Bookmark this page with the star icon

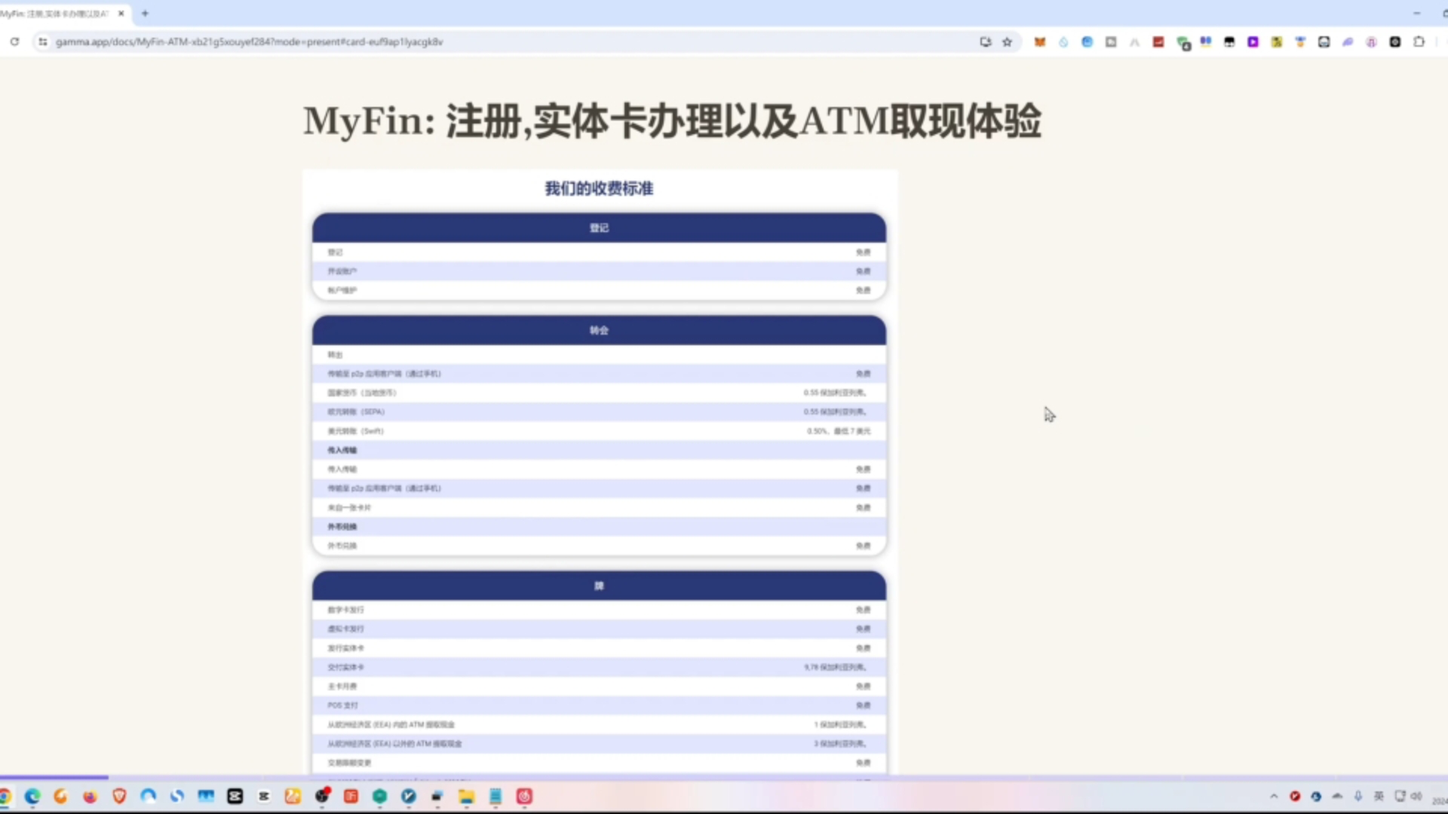click(x=1007, y=41)
